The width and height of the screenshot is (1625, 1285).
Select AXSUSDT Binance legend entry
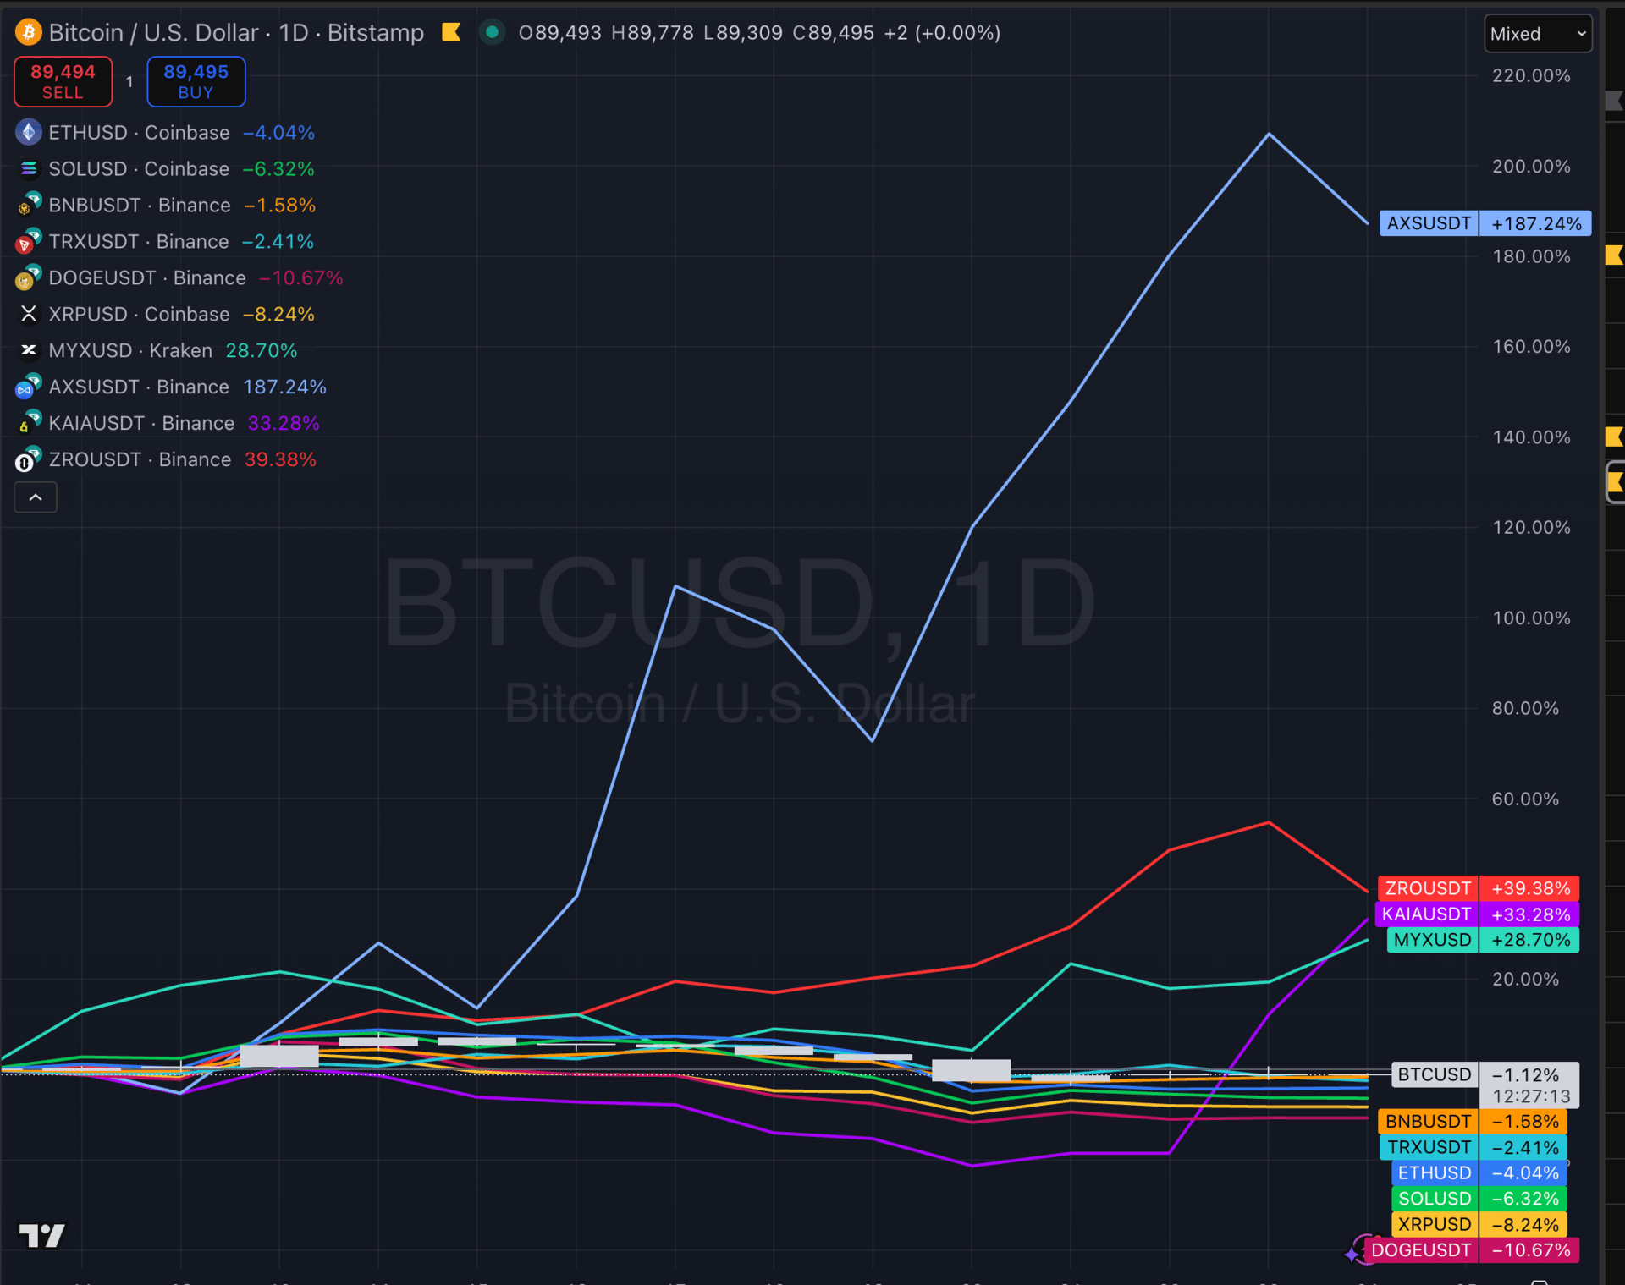tap(139, 387)
